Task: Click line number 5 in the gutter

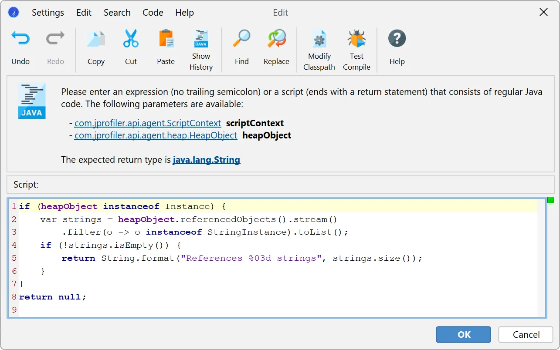Action: coord(14,258)
